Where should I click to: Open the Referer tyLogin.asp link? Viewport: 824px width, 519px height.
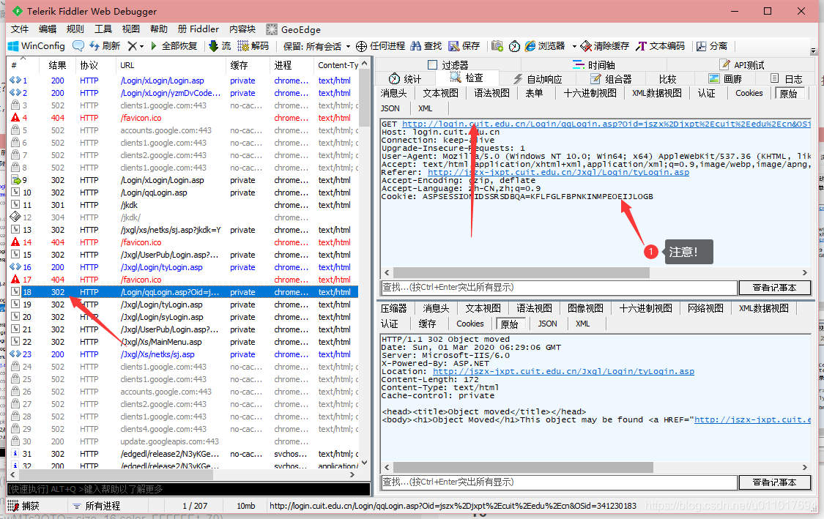click(558, 172)
